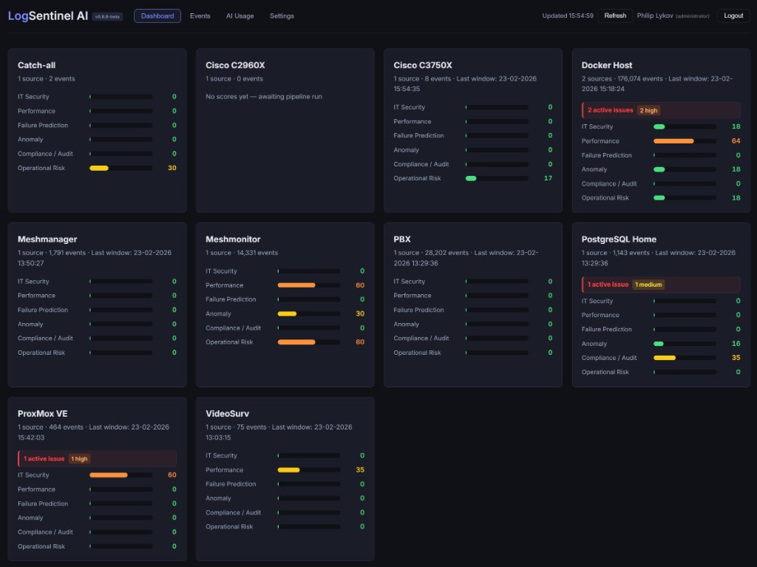757x567 pixels.
Task: Click the Performance score bar on Meshmonitor
Action: pos(309,285)
